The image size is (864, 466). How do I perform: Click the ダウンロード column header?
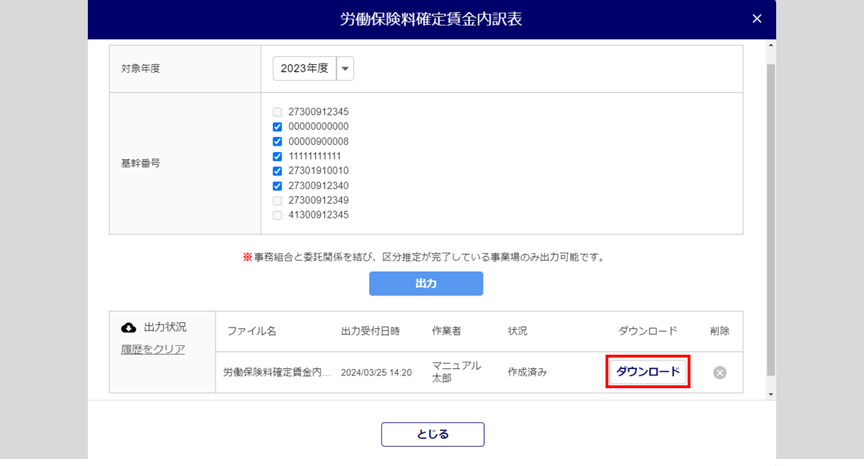click(648, 331)
